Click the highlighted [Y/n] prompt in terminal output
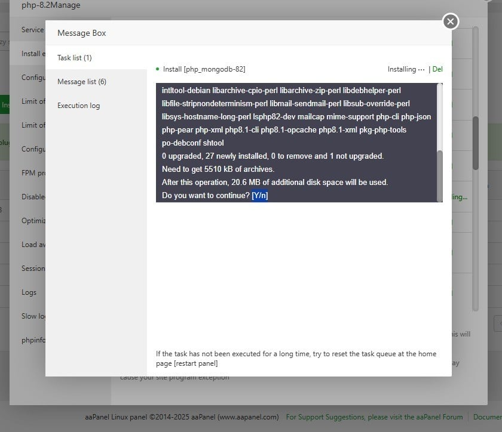Image resolution: width=502 pixels, height=432 pixels. (259, 195)
